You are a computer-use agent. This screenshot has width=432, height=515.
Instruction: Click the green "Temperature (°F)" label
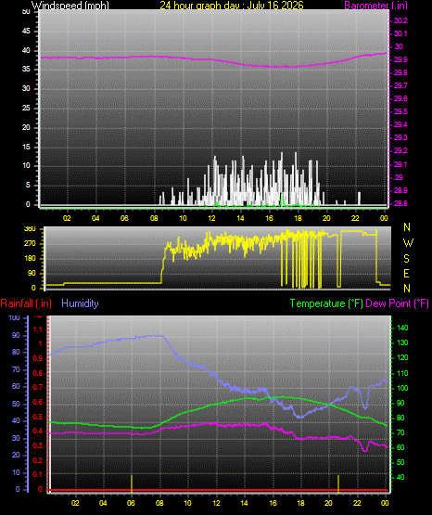point(326,303)
